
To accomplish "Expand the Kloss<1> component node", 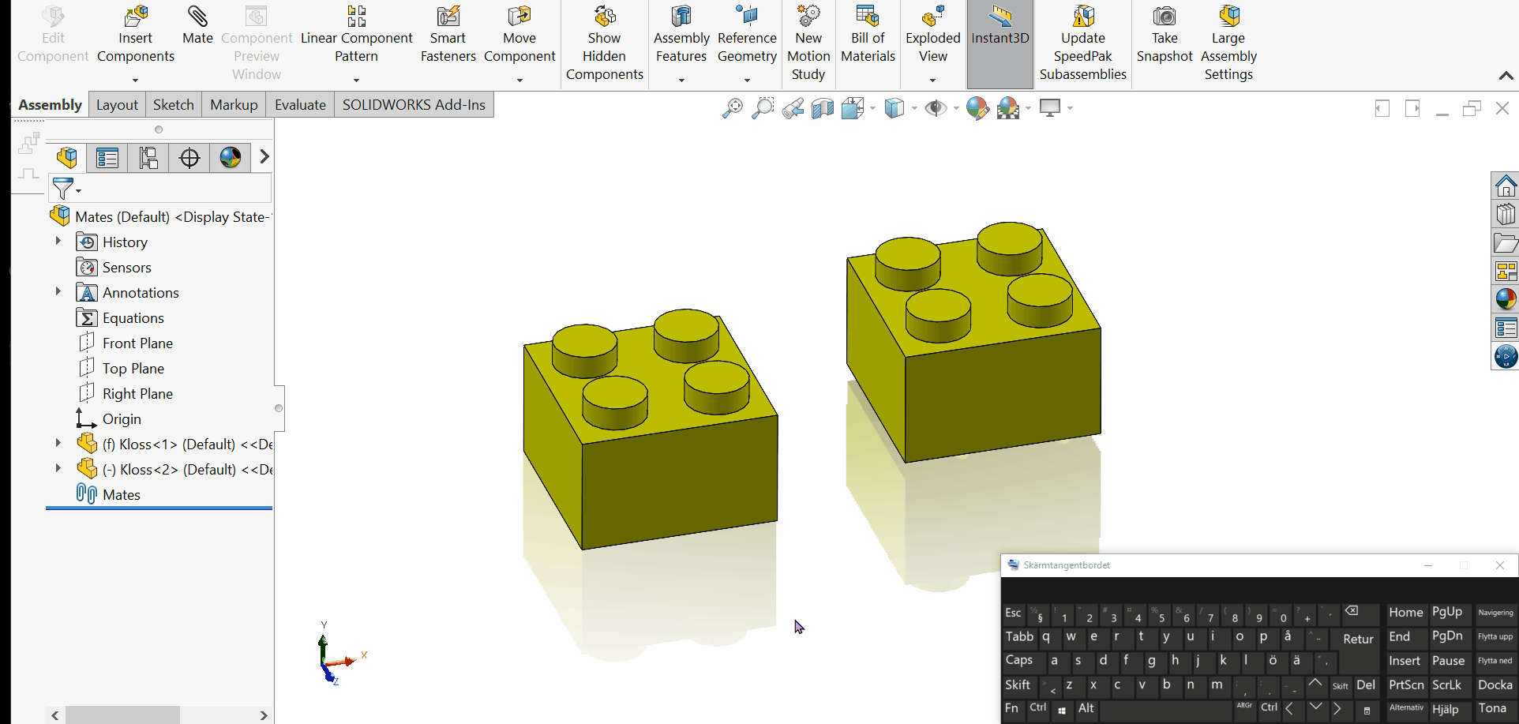I will [x=58, y=444].
